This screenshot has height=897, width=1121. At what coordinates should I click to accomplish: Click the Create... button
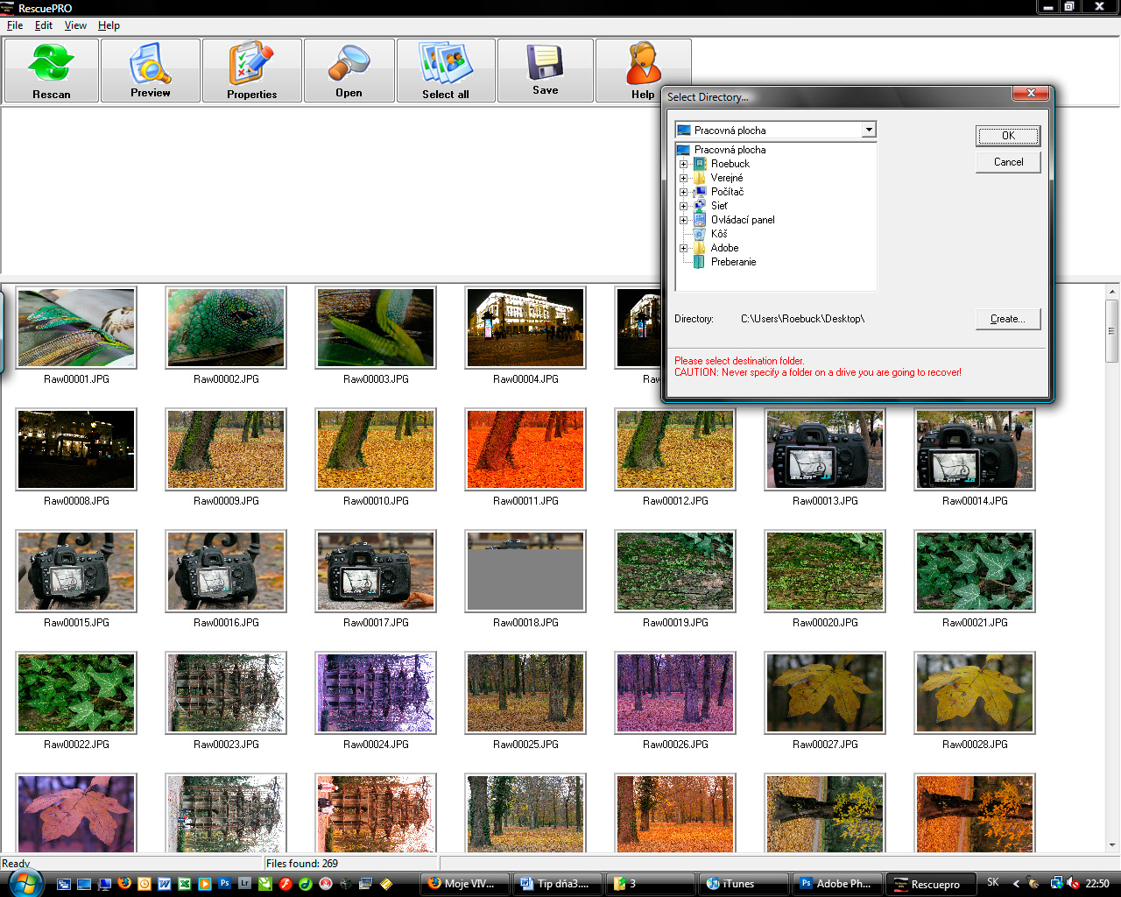[x=1008, y=319]
